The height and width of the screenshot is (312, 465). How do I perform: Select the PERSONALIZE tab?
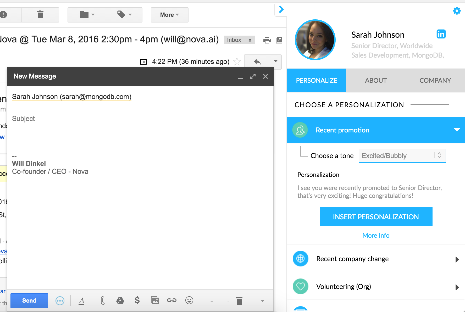coord(317,80)
